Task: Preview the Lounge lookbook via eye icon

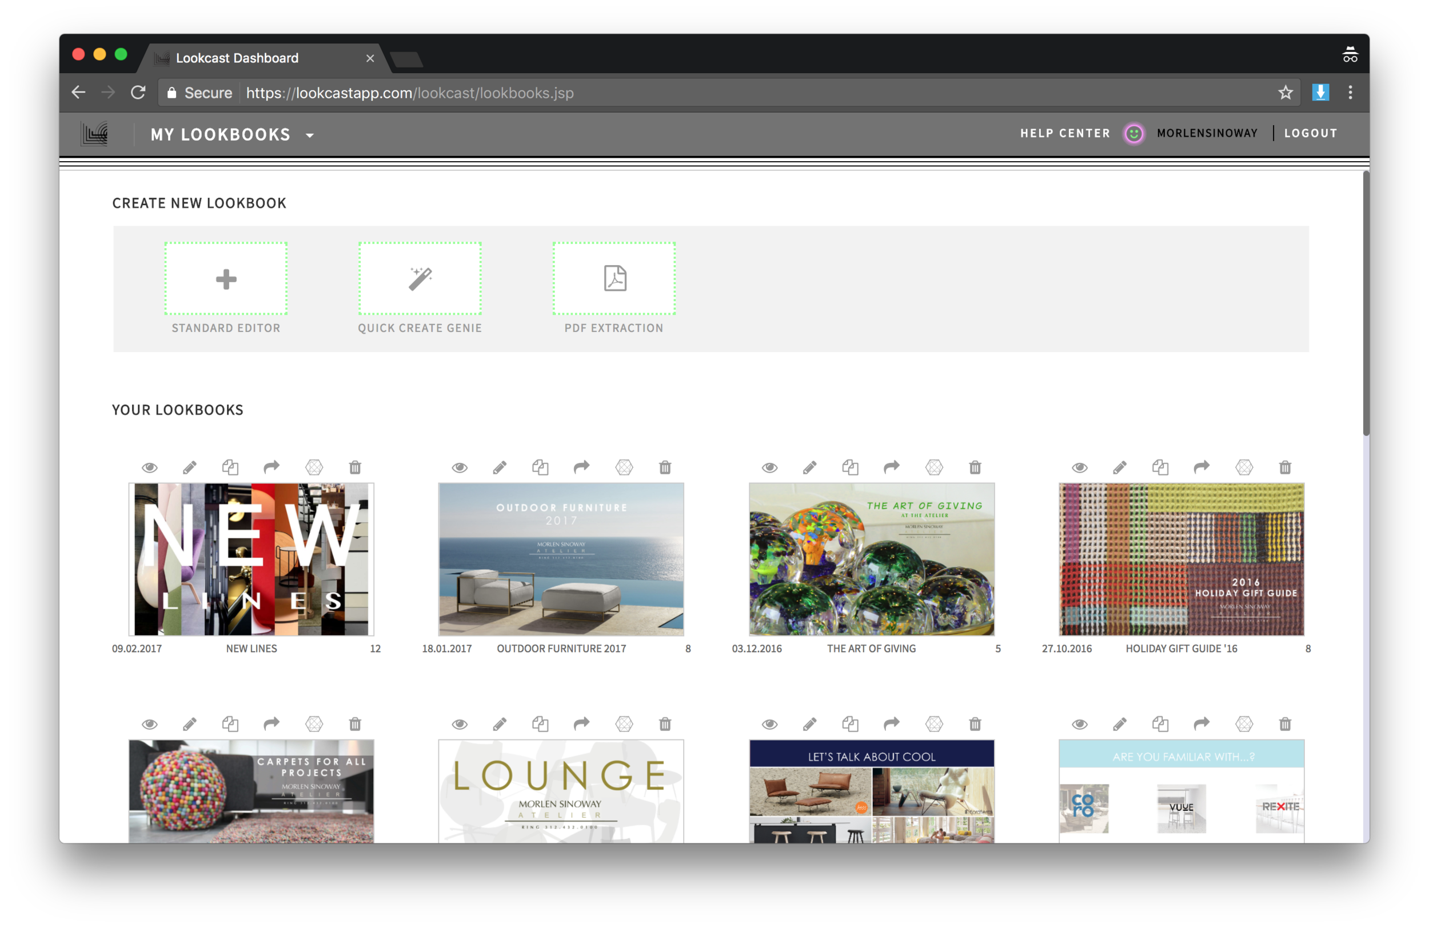Action: coord(460,725)
